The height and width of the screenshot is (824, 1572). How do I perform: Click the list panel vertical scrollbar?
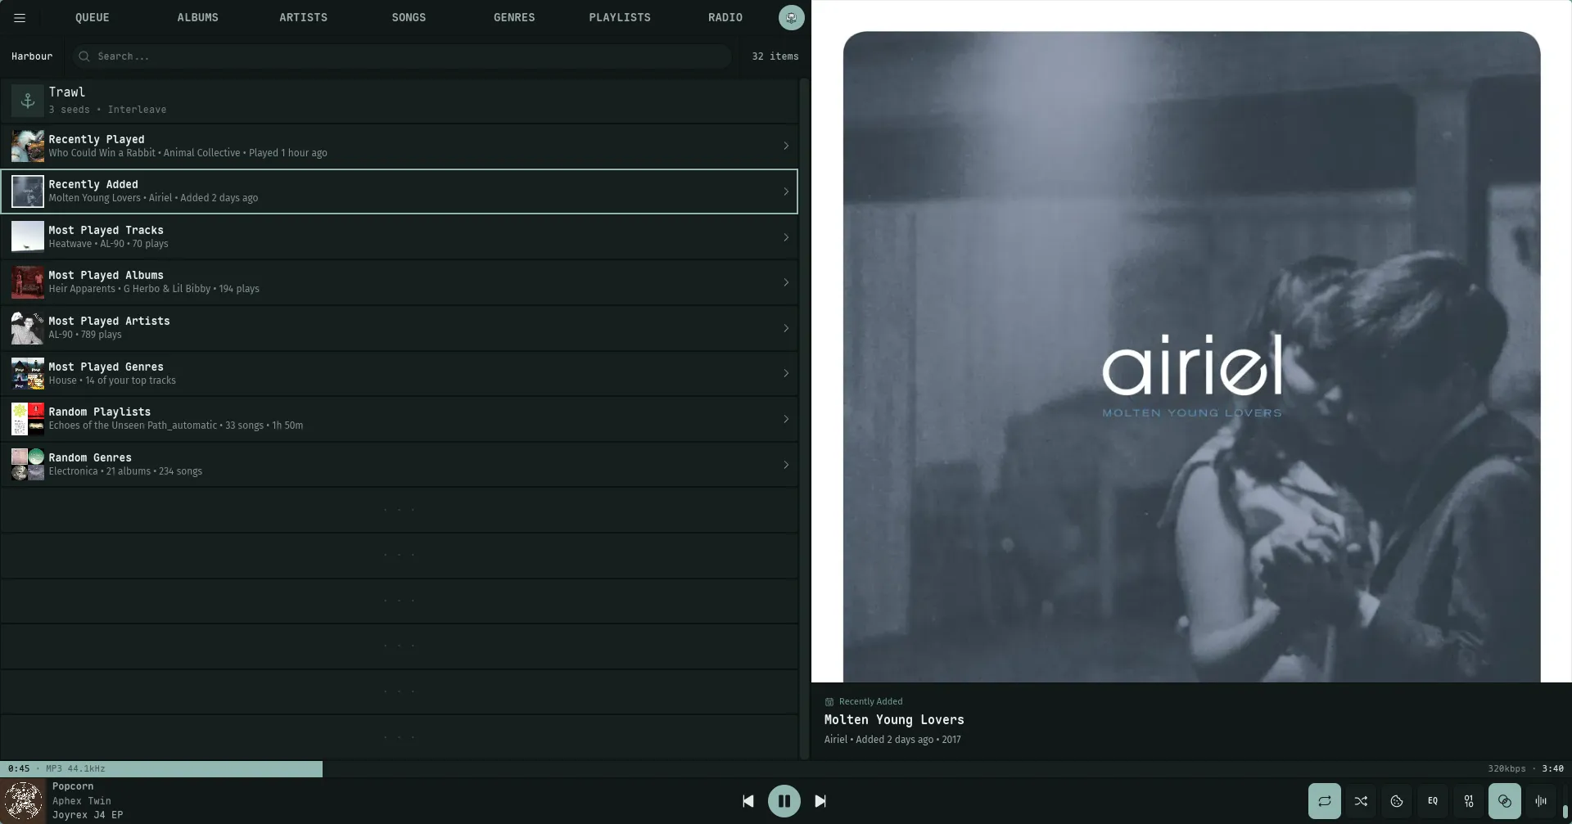coord(804,417)
